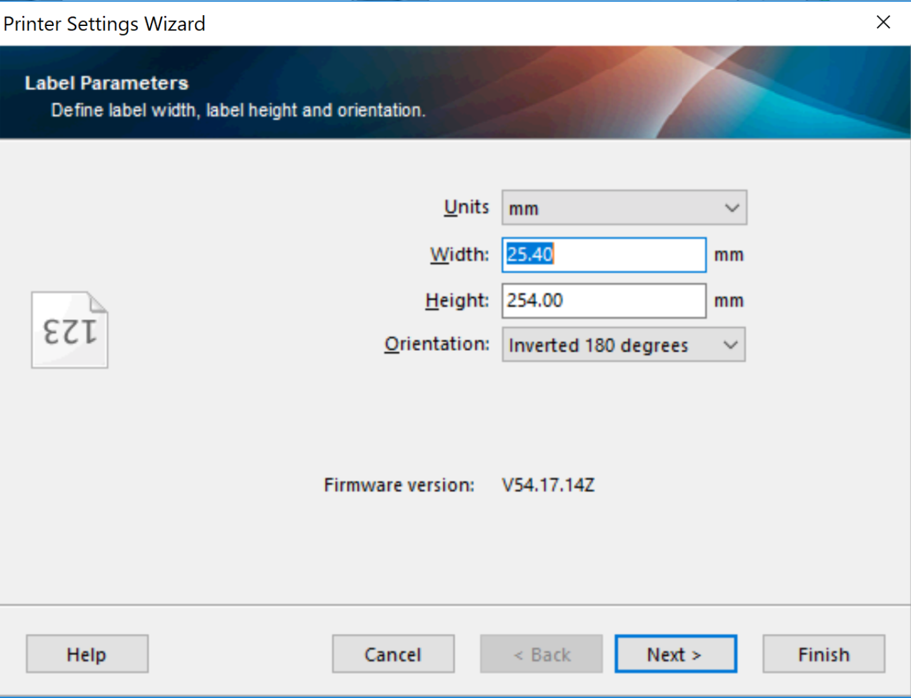Click the chevron arrow on Orientation combo box
This screenshot has width=911, height=698.
730,345
